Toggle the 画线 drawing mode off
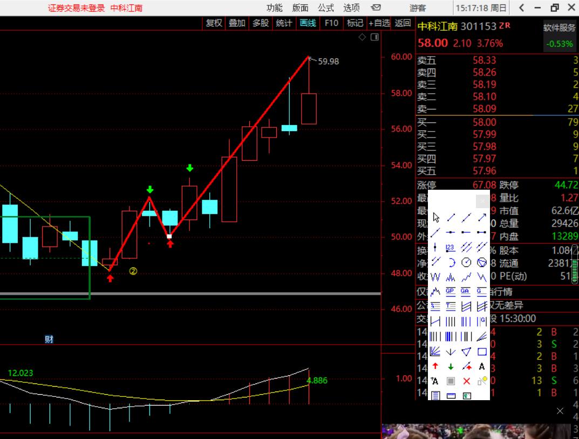This screenshot has width=579, height=439. (308, 23)
